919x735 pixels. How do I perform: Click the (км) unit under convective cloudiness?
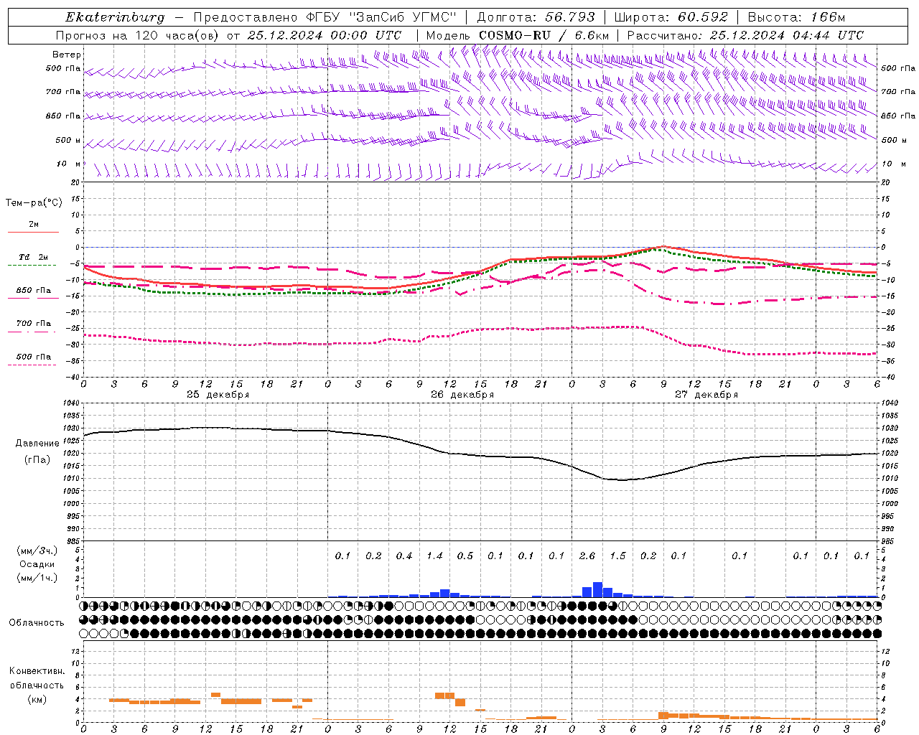pos(37,699)
